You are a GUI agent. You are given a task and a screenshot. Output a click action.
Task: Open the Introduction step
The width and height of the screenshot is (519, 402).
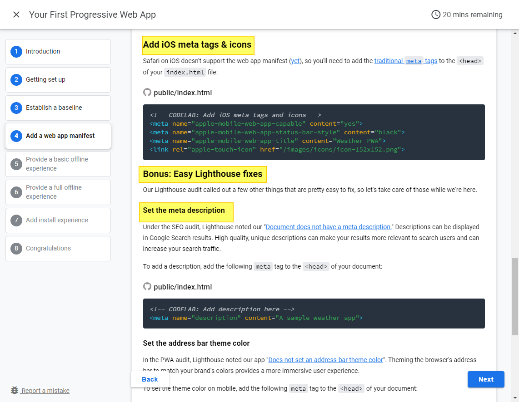click(58, 52)
